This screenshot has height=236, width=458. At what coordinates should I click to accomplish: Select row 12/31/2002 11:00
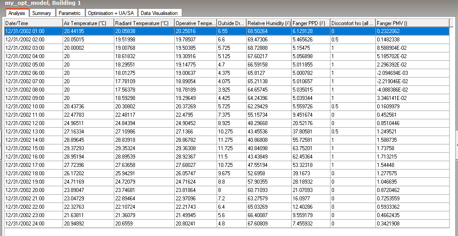point(227,115)
